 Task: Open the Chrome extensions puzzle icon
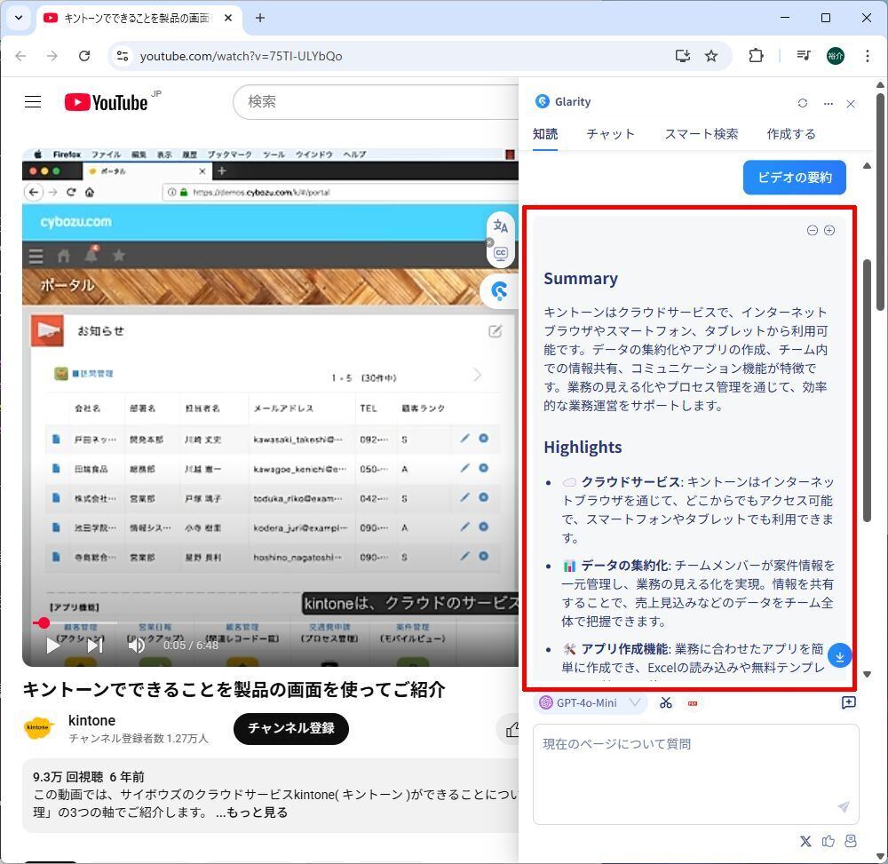click(756, 55)
